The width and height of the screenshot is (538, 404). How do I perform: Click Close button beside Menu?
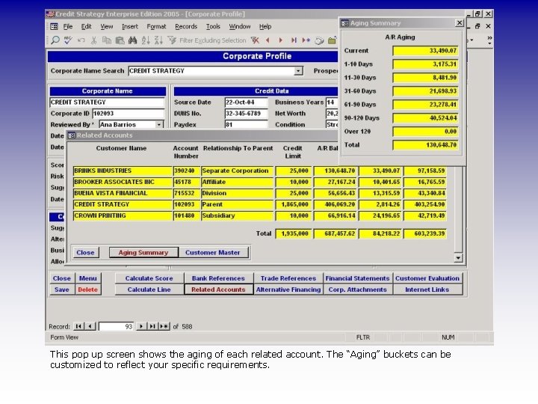click(62, 278)
